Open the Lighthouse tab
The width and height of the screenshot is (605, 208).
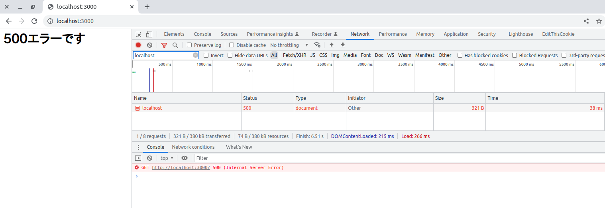tap(521, 34)
